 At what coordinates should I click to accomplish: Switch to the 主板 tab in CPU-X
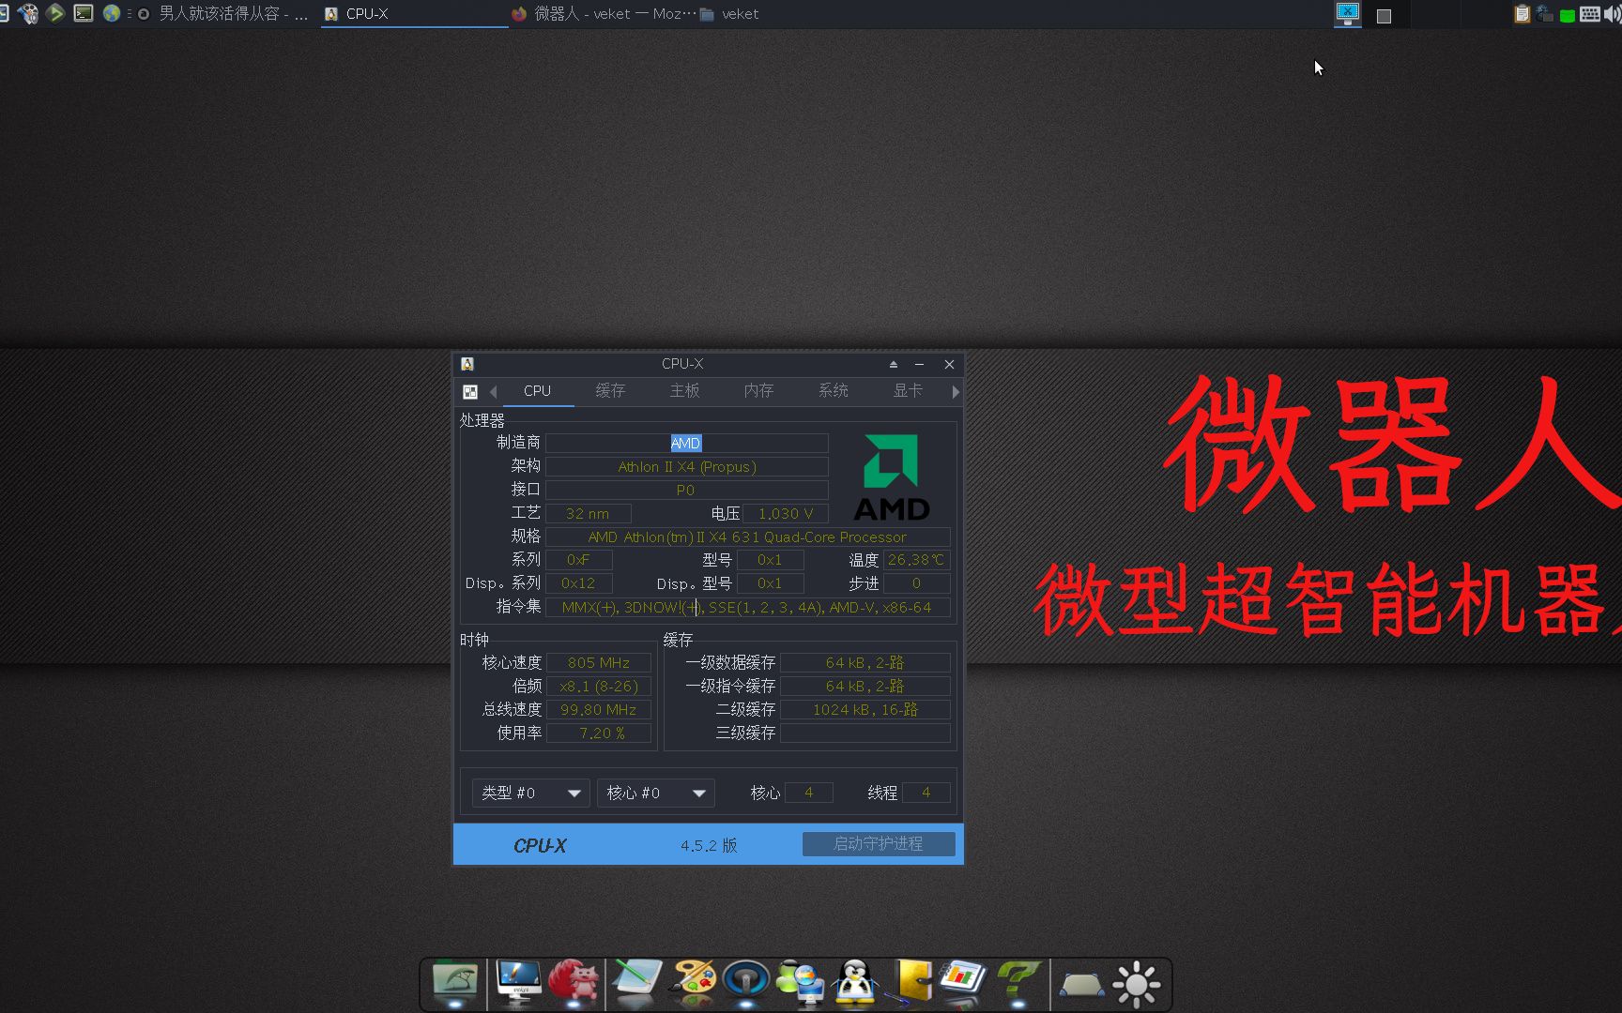(684, 390)
